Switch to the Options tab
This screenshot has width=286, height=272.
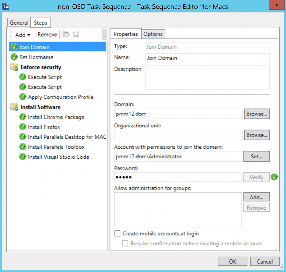pyautogui.click(x=153, y=34)
